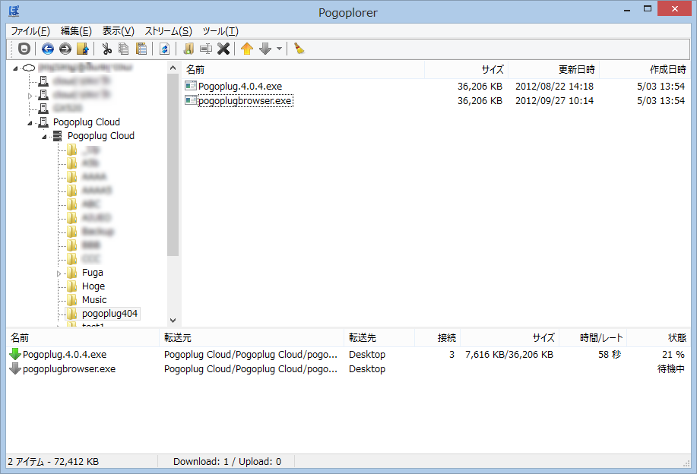Screen dimensions: 697x474
Task: Open the download options dropdown arrow
Action: (x=279, y=49)
